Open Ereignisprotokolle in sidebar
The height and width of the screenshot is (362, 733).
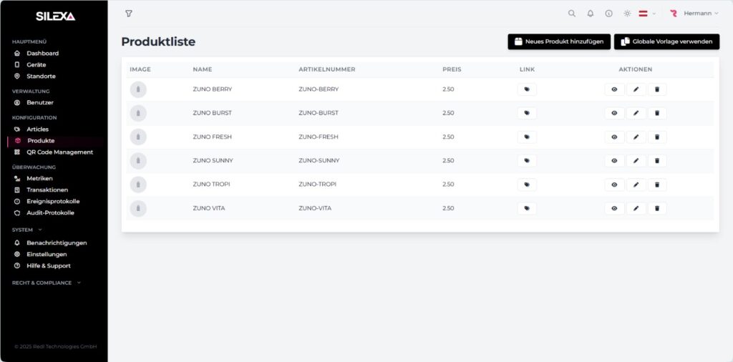(53, 201)
